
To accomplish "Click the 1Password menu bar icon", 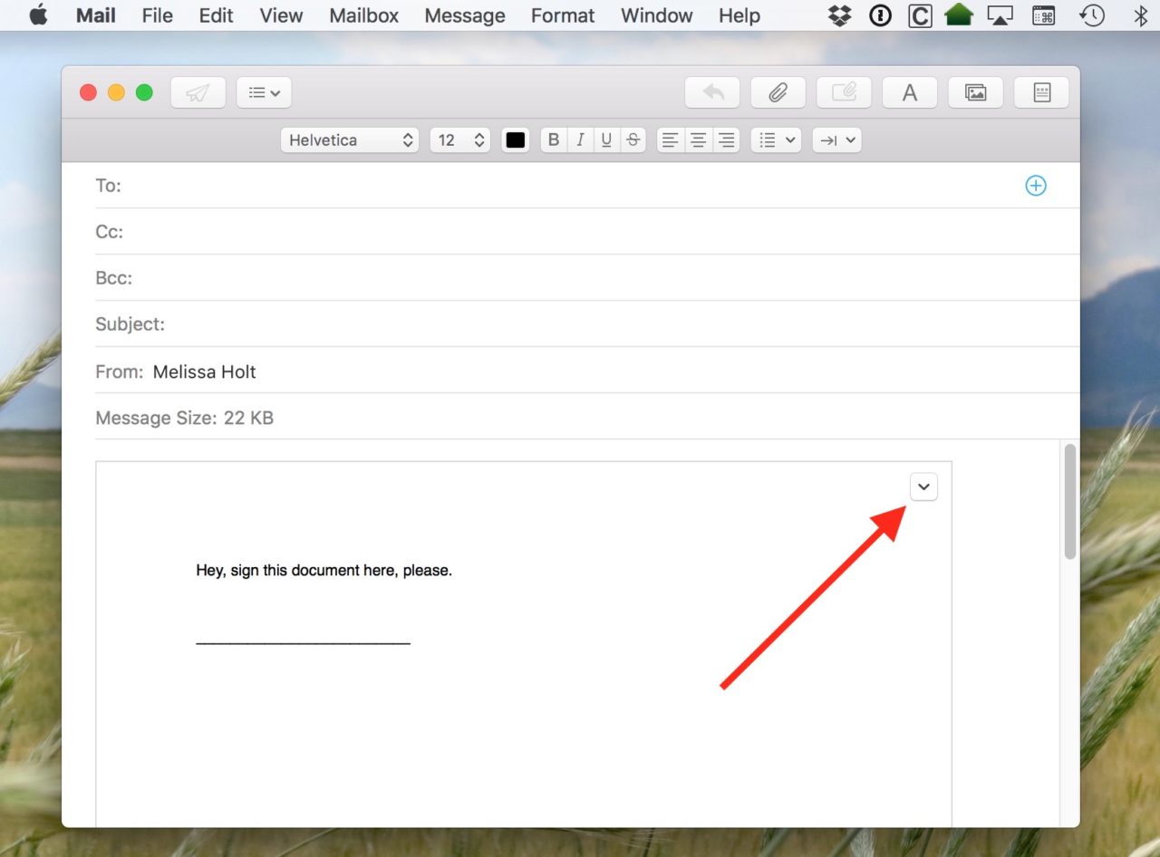I will click(880, 15).
